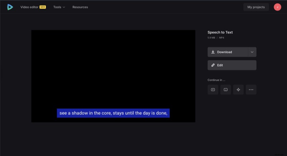Continue in the video player tool icon
The image size is (287, 156).
[x=213, y=90]
